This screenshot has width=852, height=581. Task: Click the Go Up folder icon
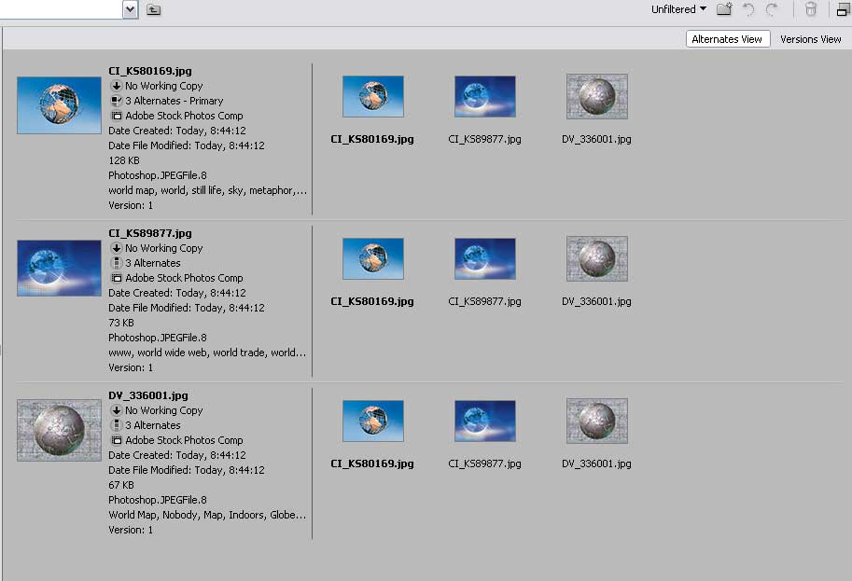[154, 9]
